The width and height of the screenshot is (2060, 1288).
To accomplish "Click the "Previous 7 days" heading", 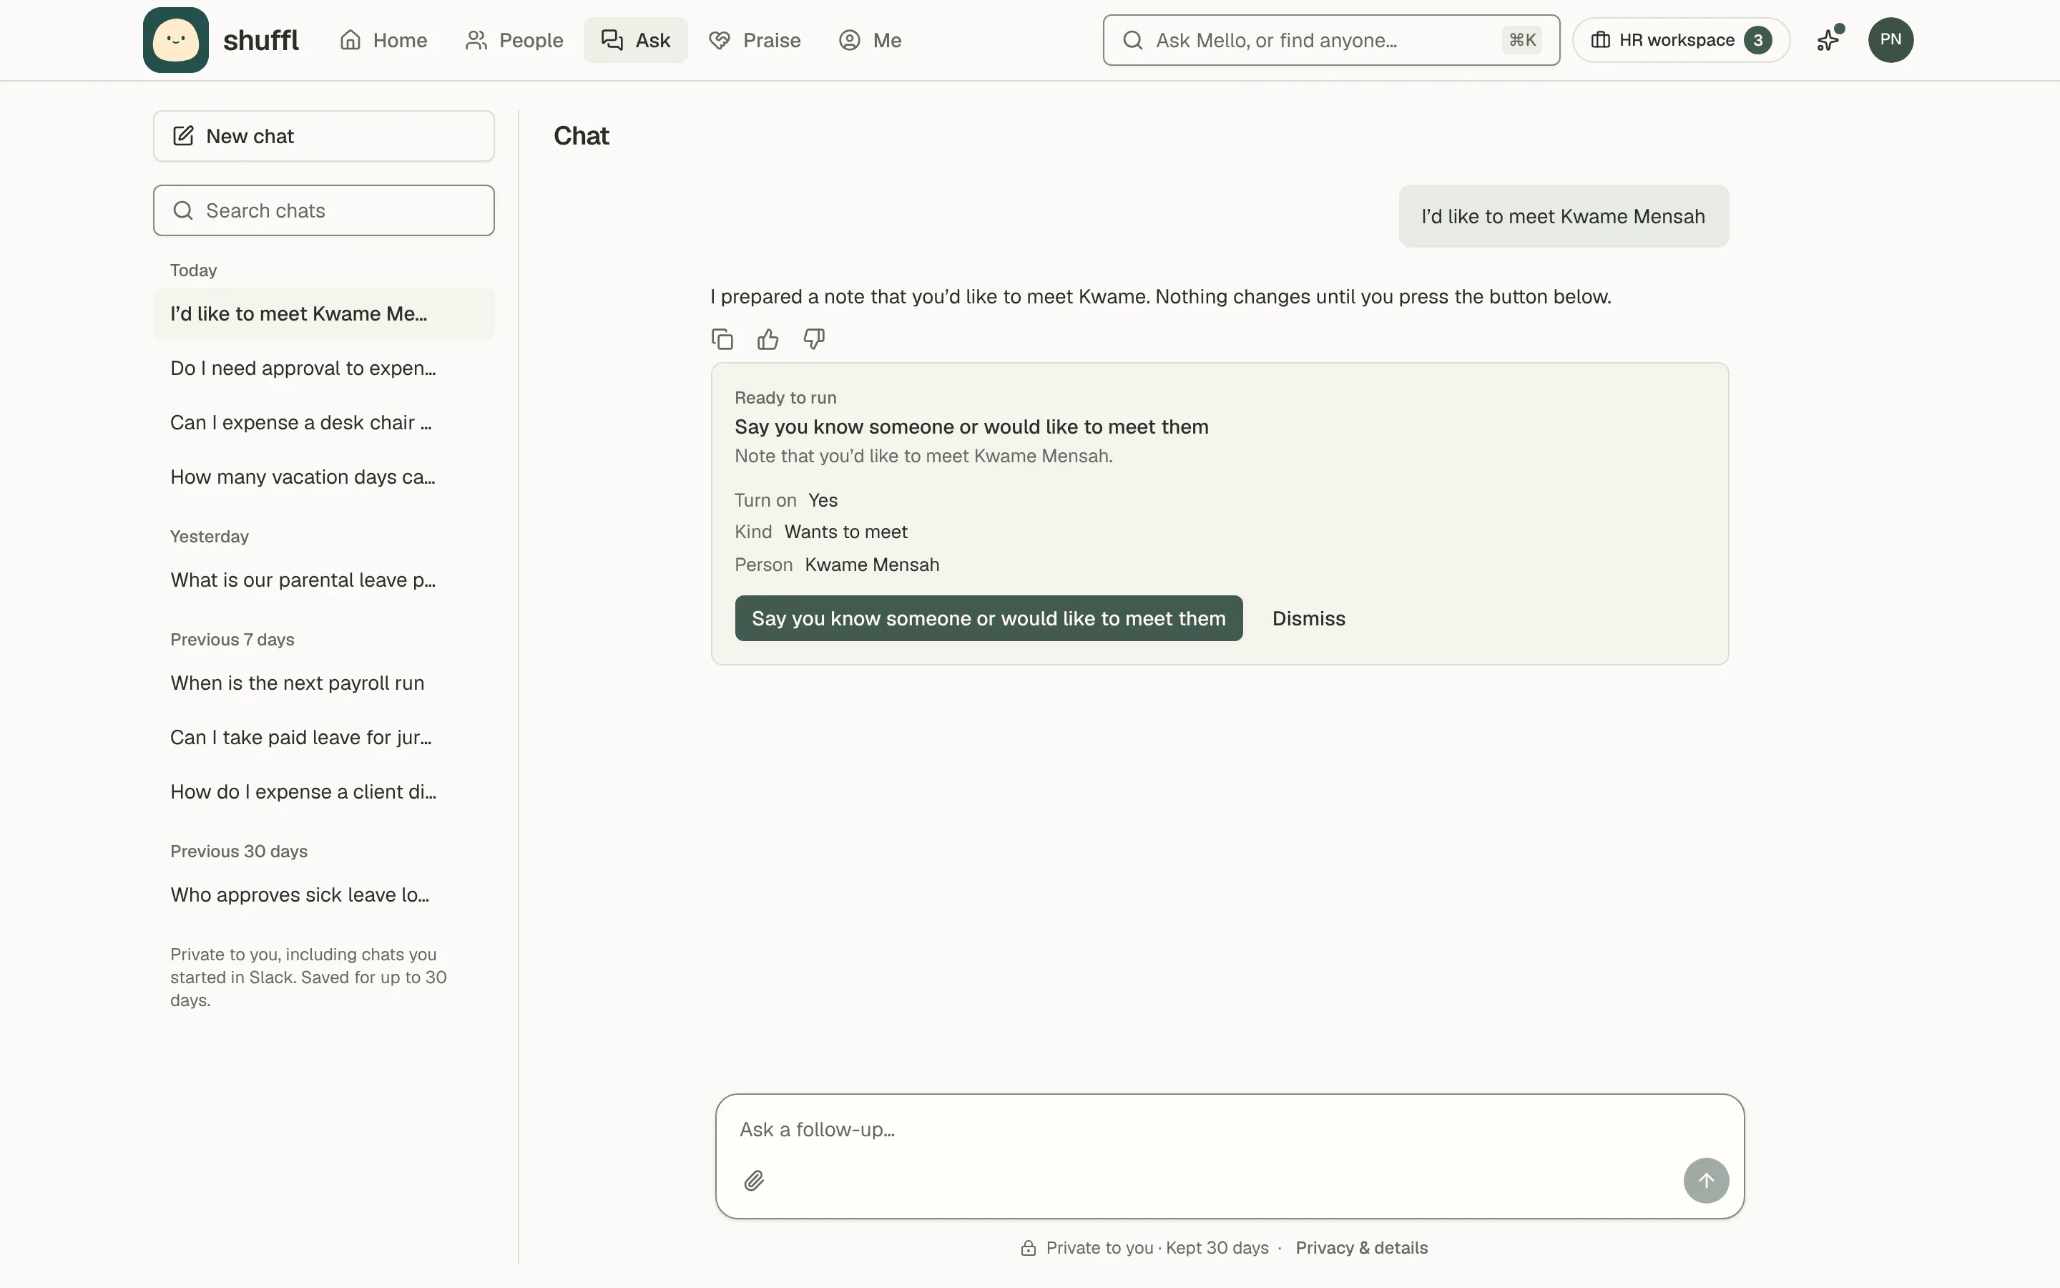I will (232, 640).
